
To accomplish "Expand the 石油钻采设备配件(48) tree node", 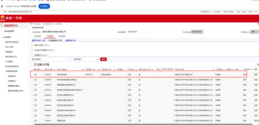I will (33, 50).
